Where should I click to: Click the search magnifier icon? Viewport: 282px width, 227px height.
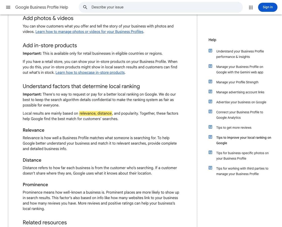(x=85, y=7)
